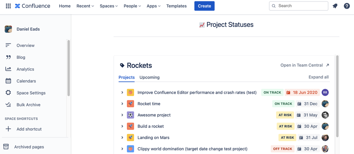Click the rocket icon for Landing on Mars

coord(131,138)
